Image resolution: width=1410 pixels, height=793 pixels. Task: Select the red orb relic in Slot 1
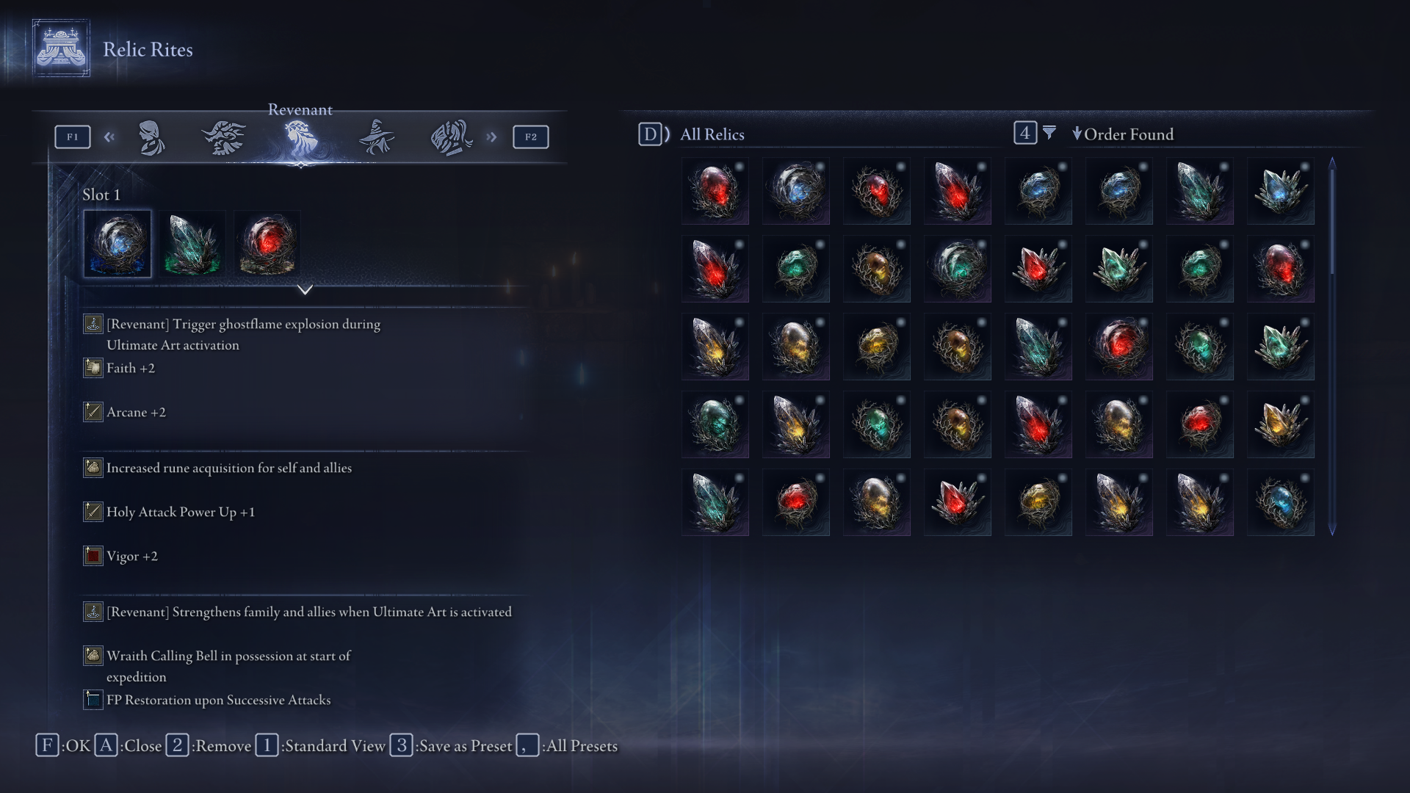pos(267,244)
